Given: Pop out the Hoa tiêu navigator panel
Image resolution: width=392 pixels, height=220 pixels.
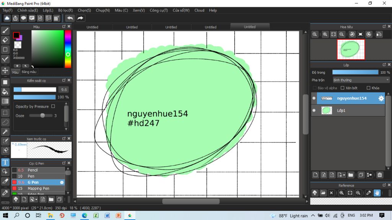Looking at the screenshot, I should pos(384,26).
